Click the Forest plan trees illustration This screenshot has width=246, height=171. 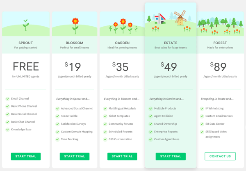(220, 25)
